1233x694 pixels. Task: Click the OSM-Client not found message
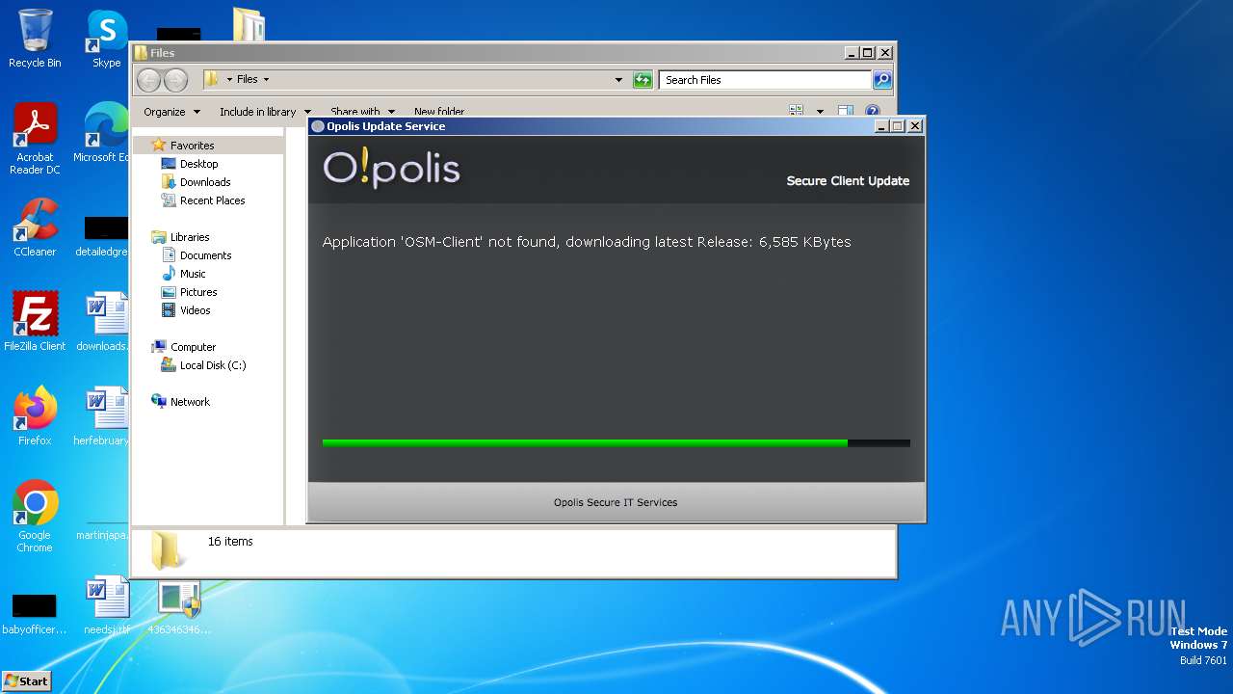click(587, 242)
